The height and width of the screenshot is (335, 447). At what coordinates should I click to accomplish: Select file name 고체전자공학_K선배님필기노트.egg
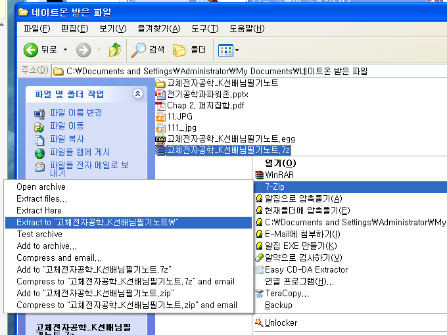[231, 139]
